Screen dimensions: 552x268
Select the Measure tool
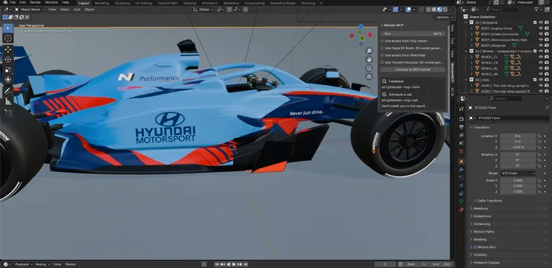[x=7, y=101]
